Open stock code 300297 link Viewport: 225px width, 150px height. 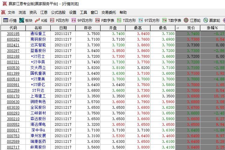tap(13, 51)
